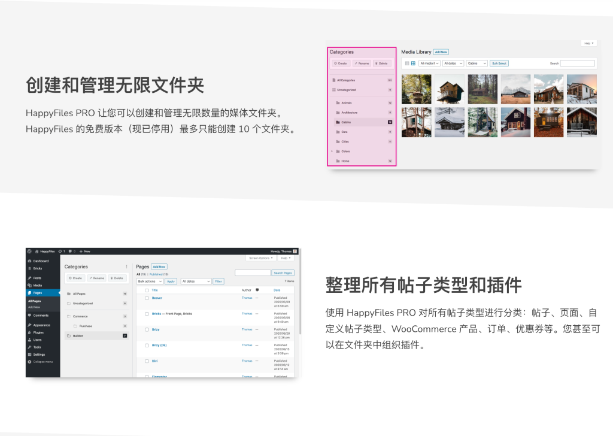The height and width of the screenshot is (436, 613).
Task: Tick the checkbox for the Brizy (DE) page
Action: pos(147,346)
